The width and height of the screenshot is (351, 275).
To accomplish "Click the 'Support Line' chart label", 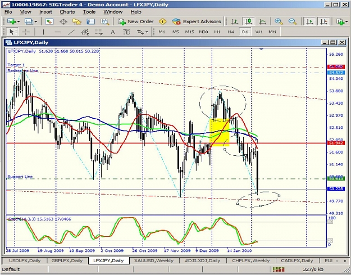I will (x=20, y=177).
